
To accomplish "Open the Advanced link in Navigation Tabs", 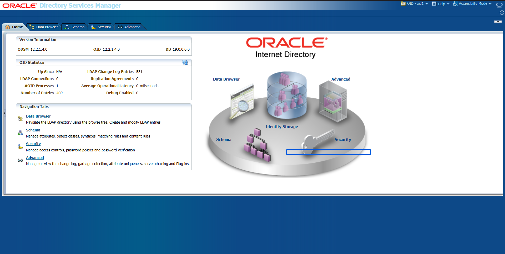I will tap(35, 158).
